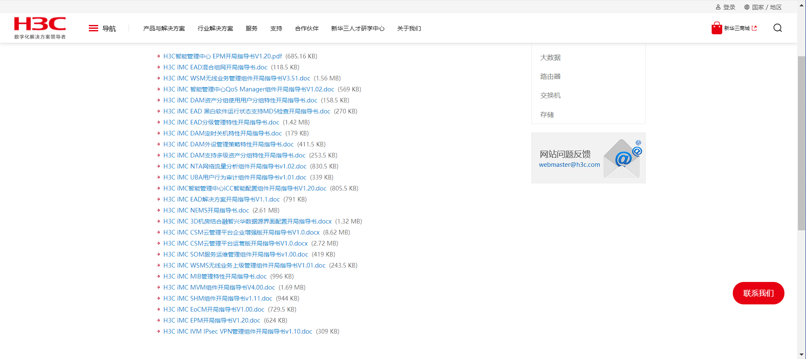Screen dimensions: 806x359
Task: Open 产品与解决方案 menu
Action: 164,28
